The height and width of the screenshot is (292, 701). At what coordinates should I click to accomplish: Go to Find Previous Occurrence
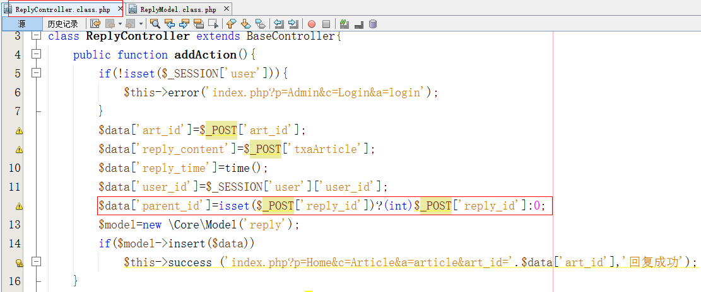point(169,24)
